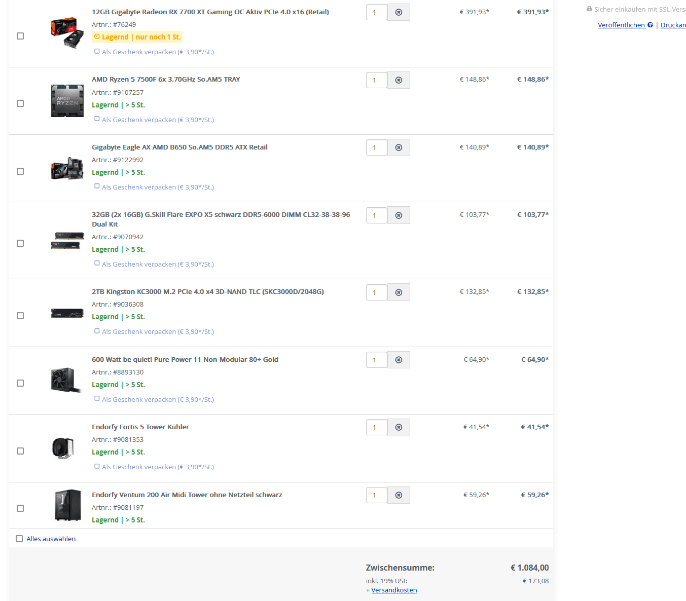
Task: Enable gift wrapping for the Kingston KC3000
Action: click(97, 331)
